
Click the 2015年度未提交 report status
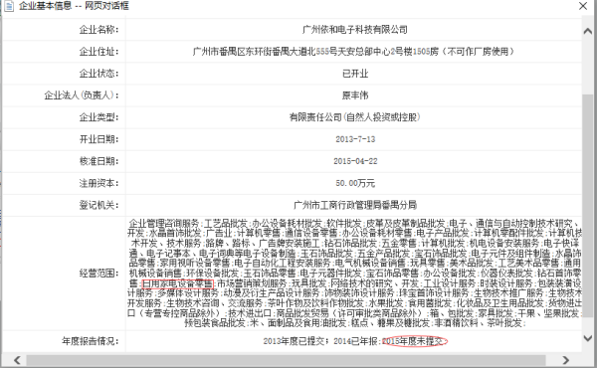click(415, 341)
